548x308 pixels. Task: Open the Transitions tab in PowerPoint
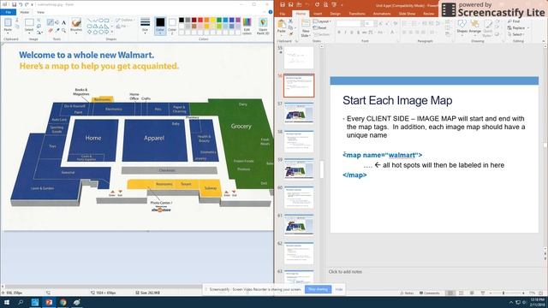pyautogui.click(x=357, y=14)
